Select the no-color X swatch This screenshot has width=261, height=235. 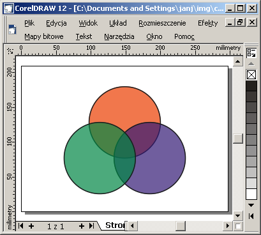coord(251,75)
